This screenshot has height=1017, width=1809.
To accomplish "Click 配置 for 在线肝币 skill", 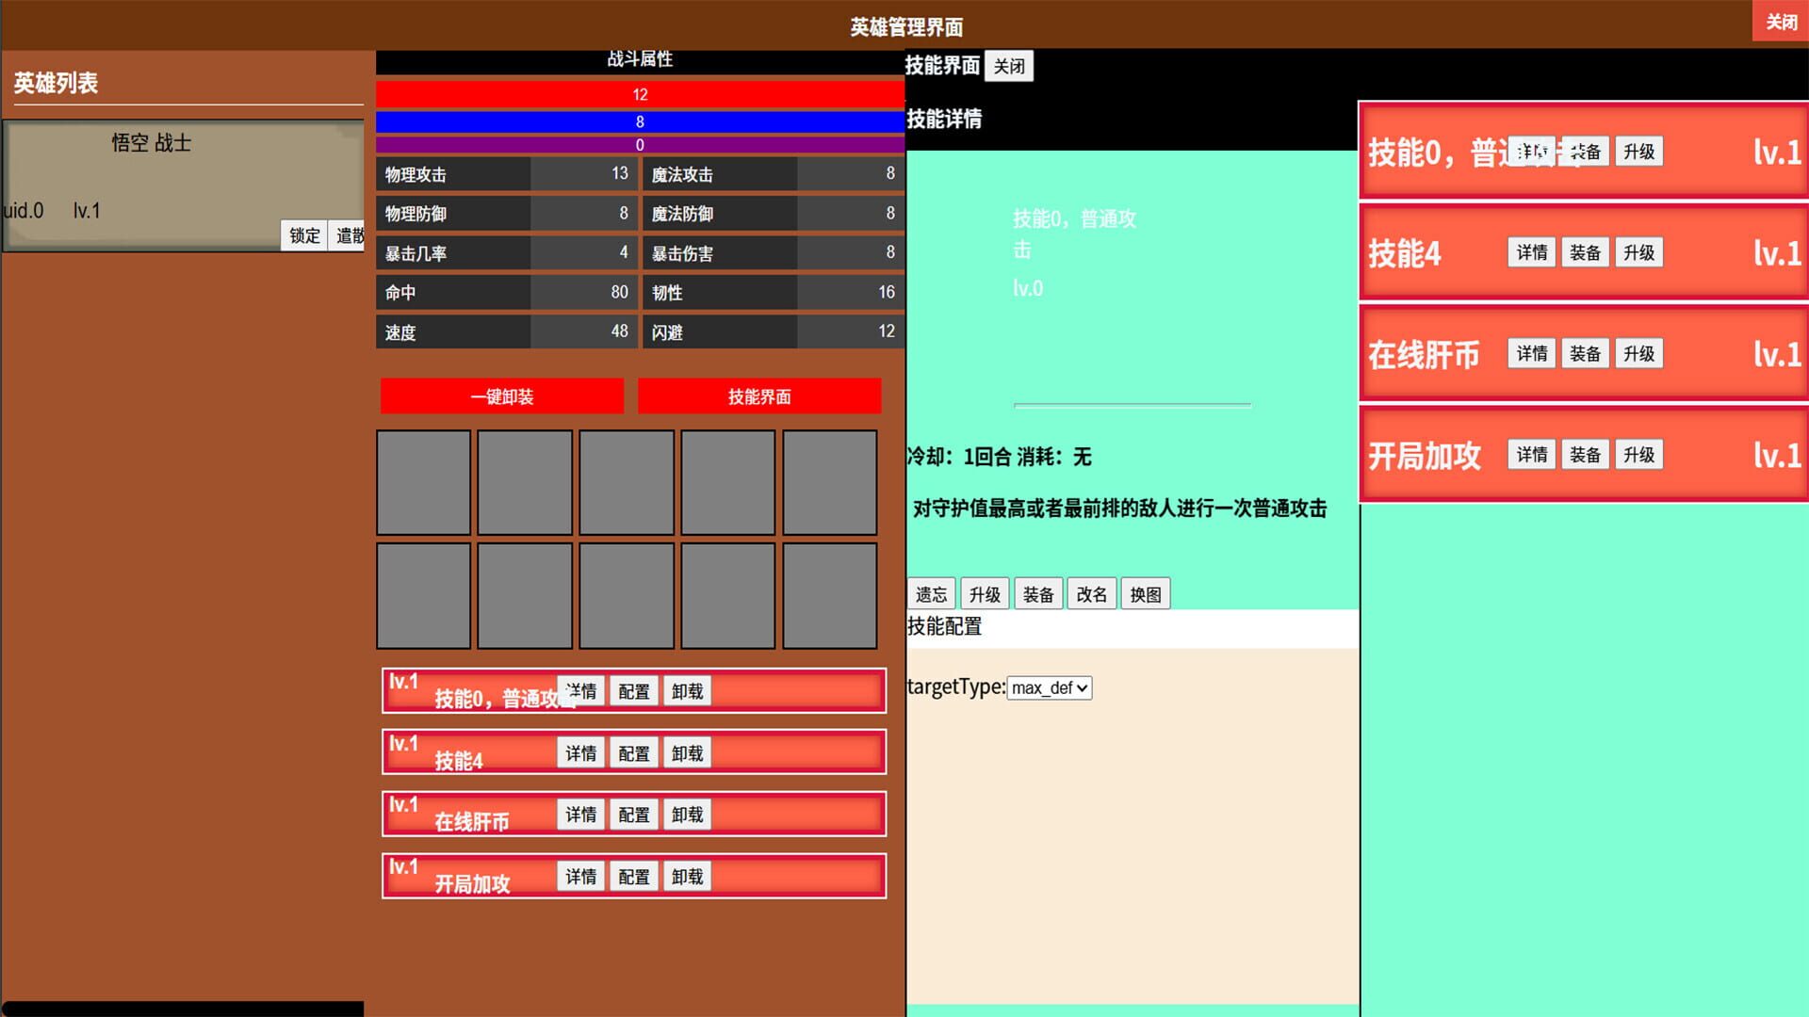I will coord(633,815).
